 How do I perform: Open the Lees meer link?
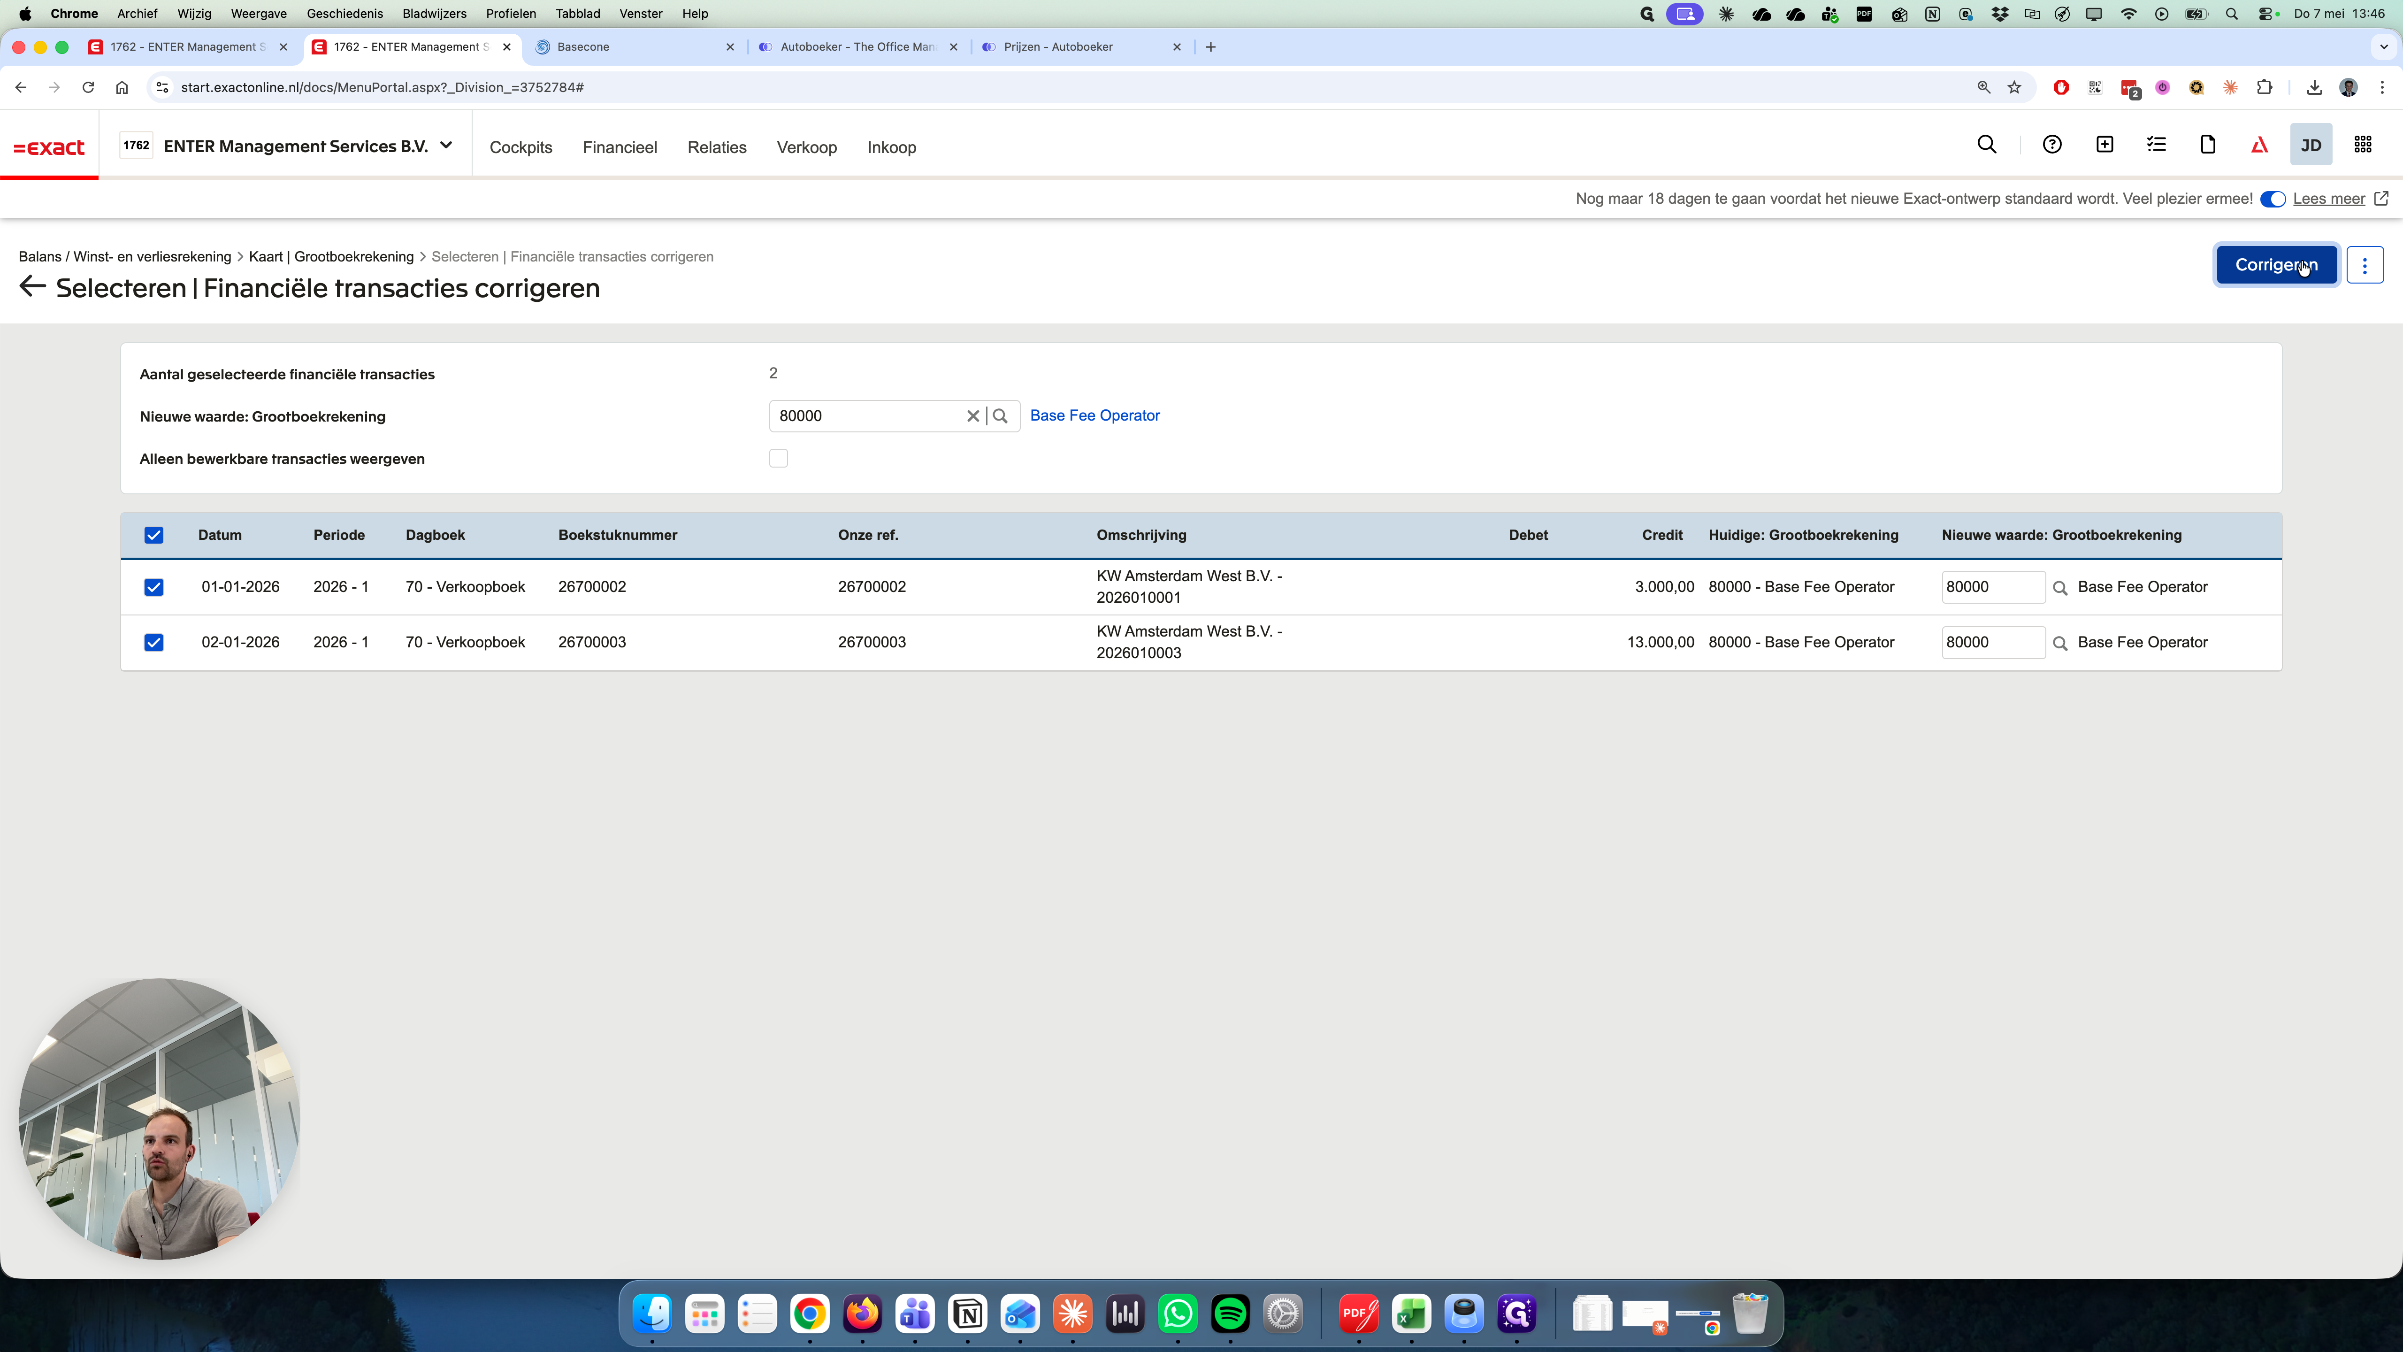2328,199
